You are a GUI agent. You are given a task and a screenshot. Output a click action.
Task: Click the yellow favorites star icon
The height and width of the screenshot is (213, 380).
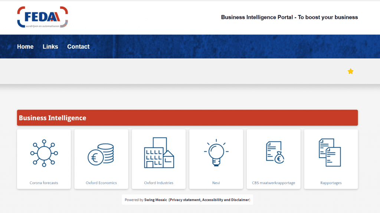(x=350, y=71)
